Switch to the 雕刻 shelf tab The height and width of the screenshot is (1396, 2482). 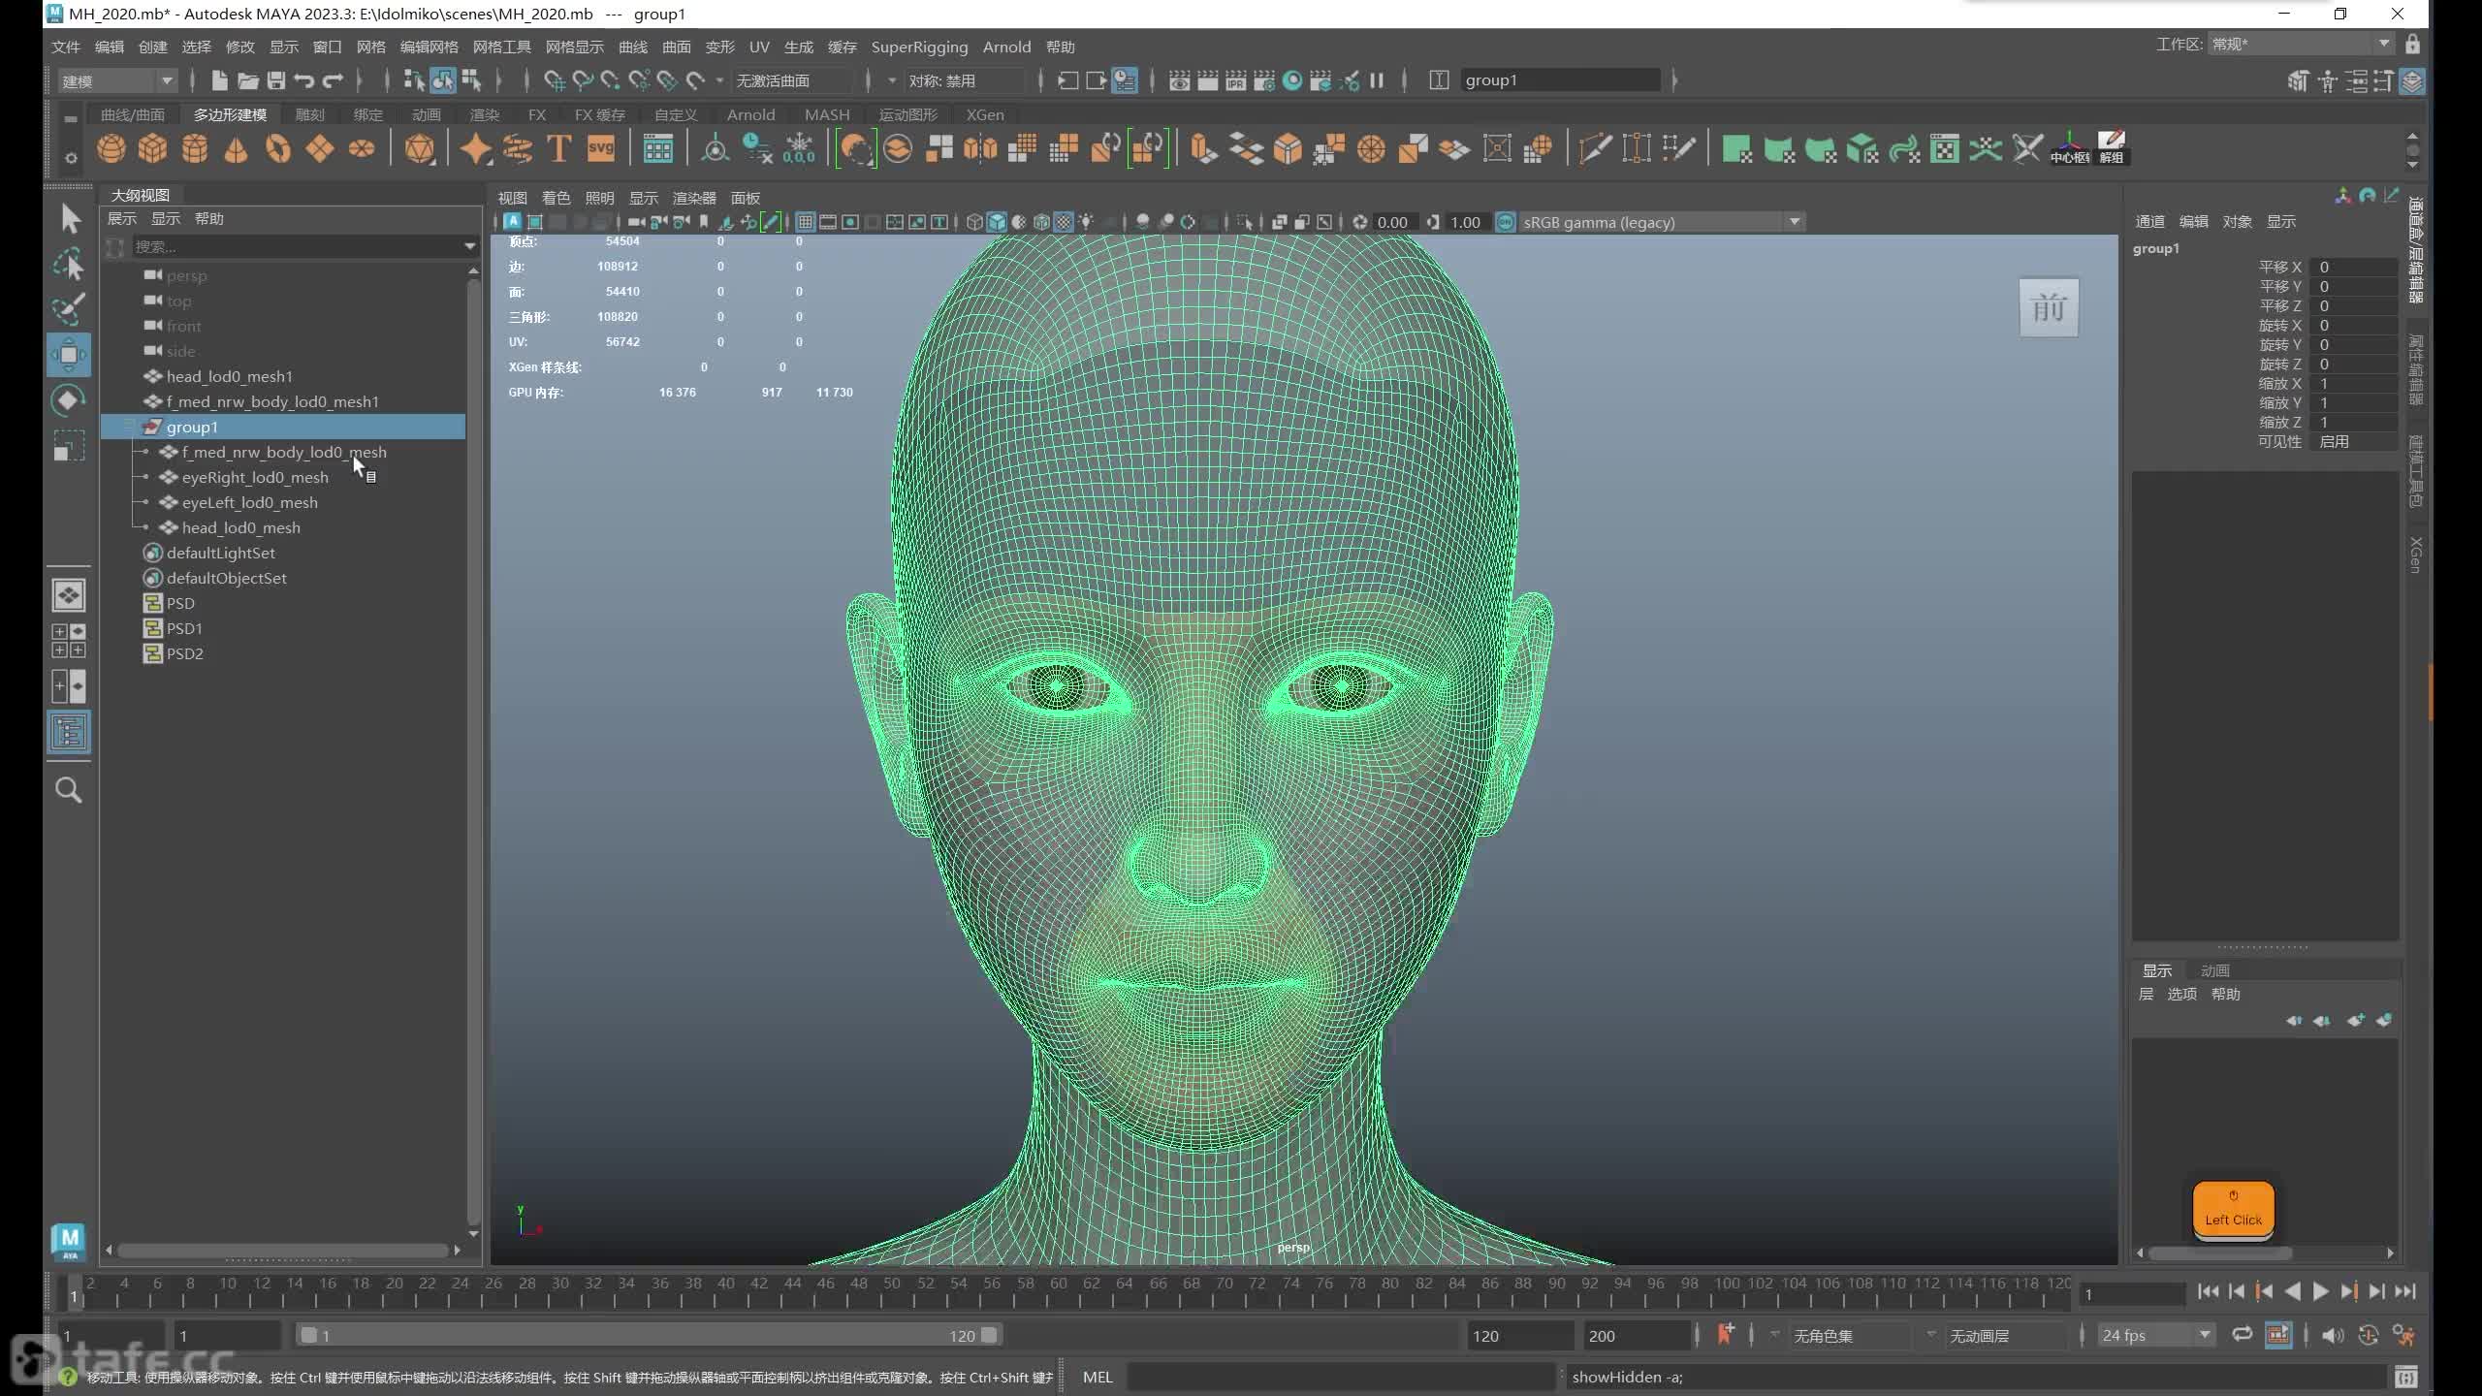309,114
